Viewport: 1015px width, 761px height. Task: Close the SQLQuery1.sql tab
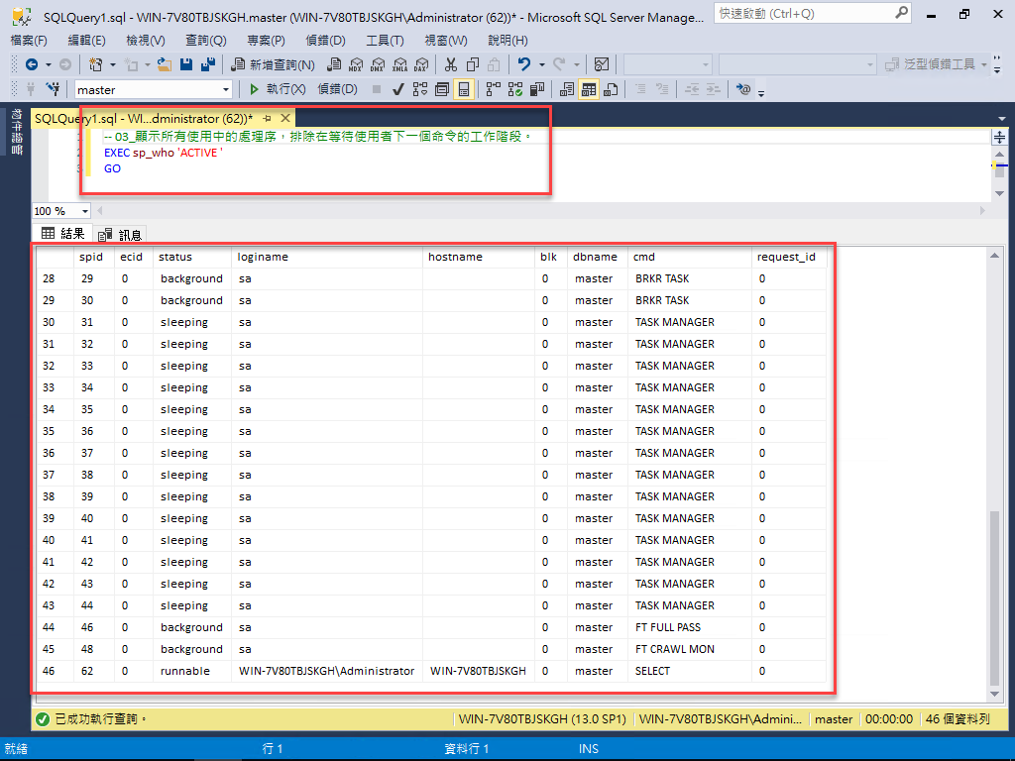click(x=285, y=119)
